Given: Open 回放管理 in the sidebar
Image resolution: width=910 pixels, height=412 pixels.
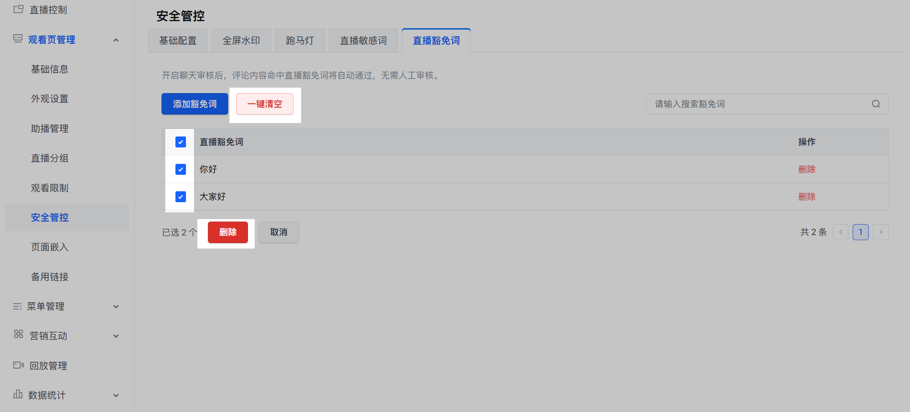Looking at the screenshot, I should (x=48, y=366).
